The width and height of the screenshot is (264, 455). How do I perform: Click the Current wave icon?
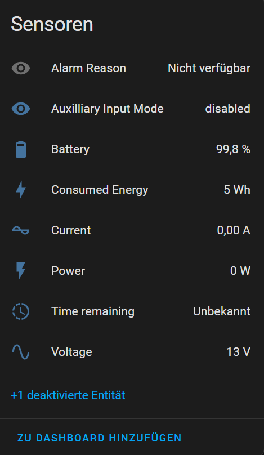21,230
